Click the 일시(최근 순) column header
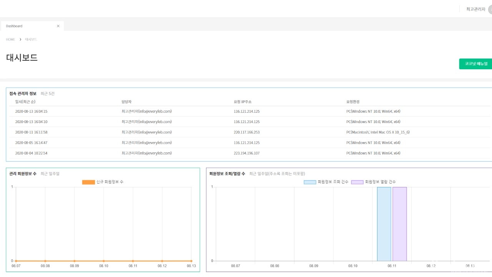The width and height of the screenshot is (492, 277). [x=25, y=102]
